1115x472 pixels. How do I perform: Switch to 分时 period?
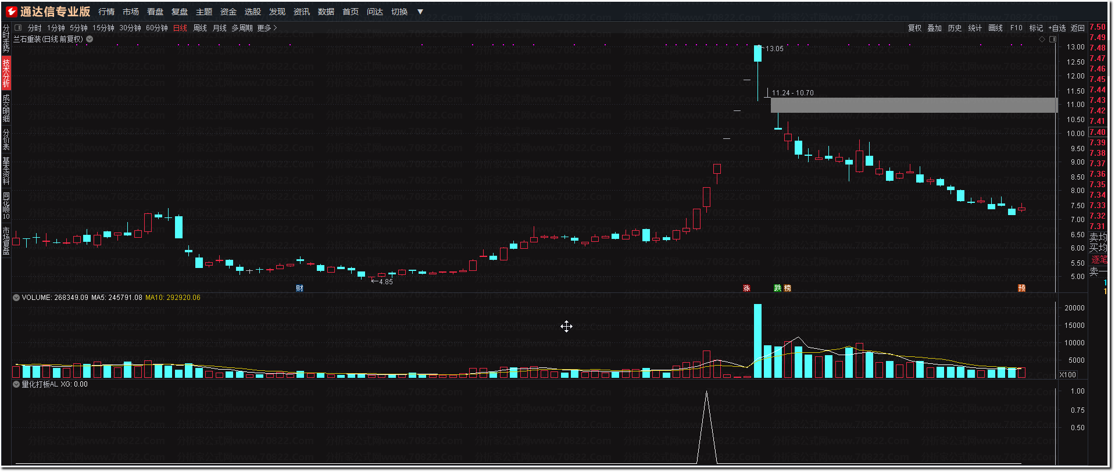[35, 28]
